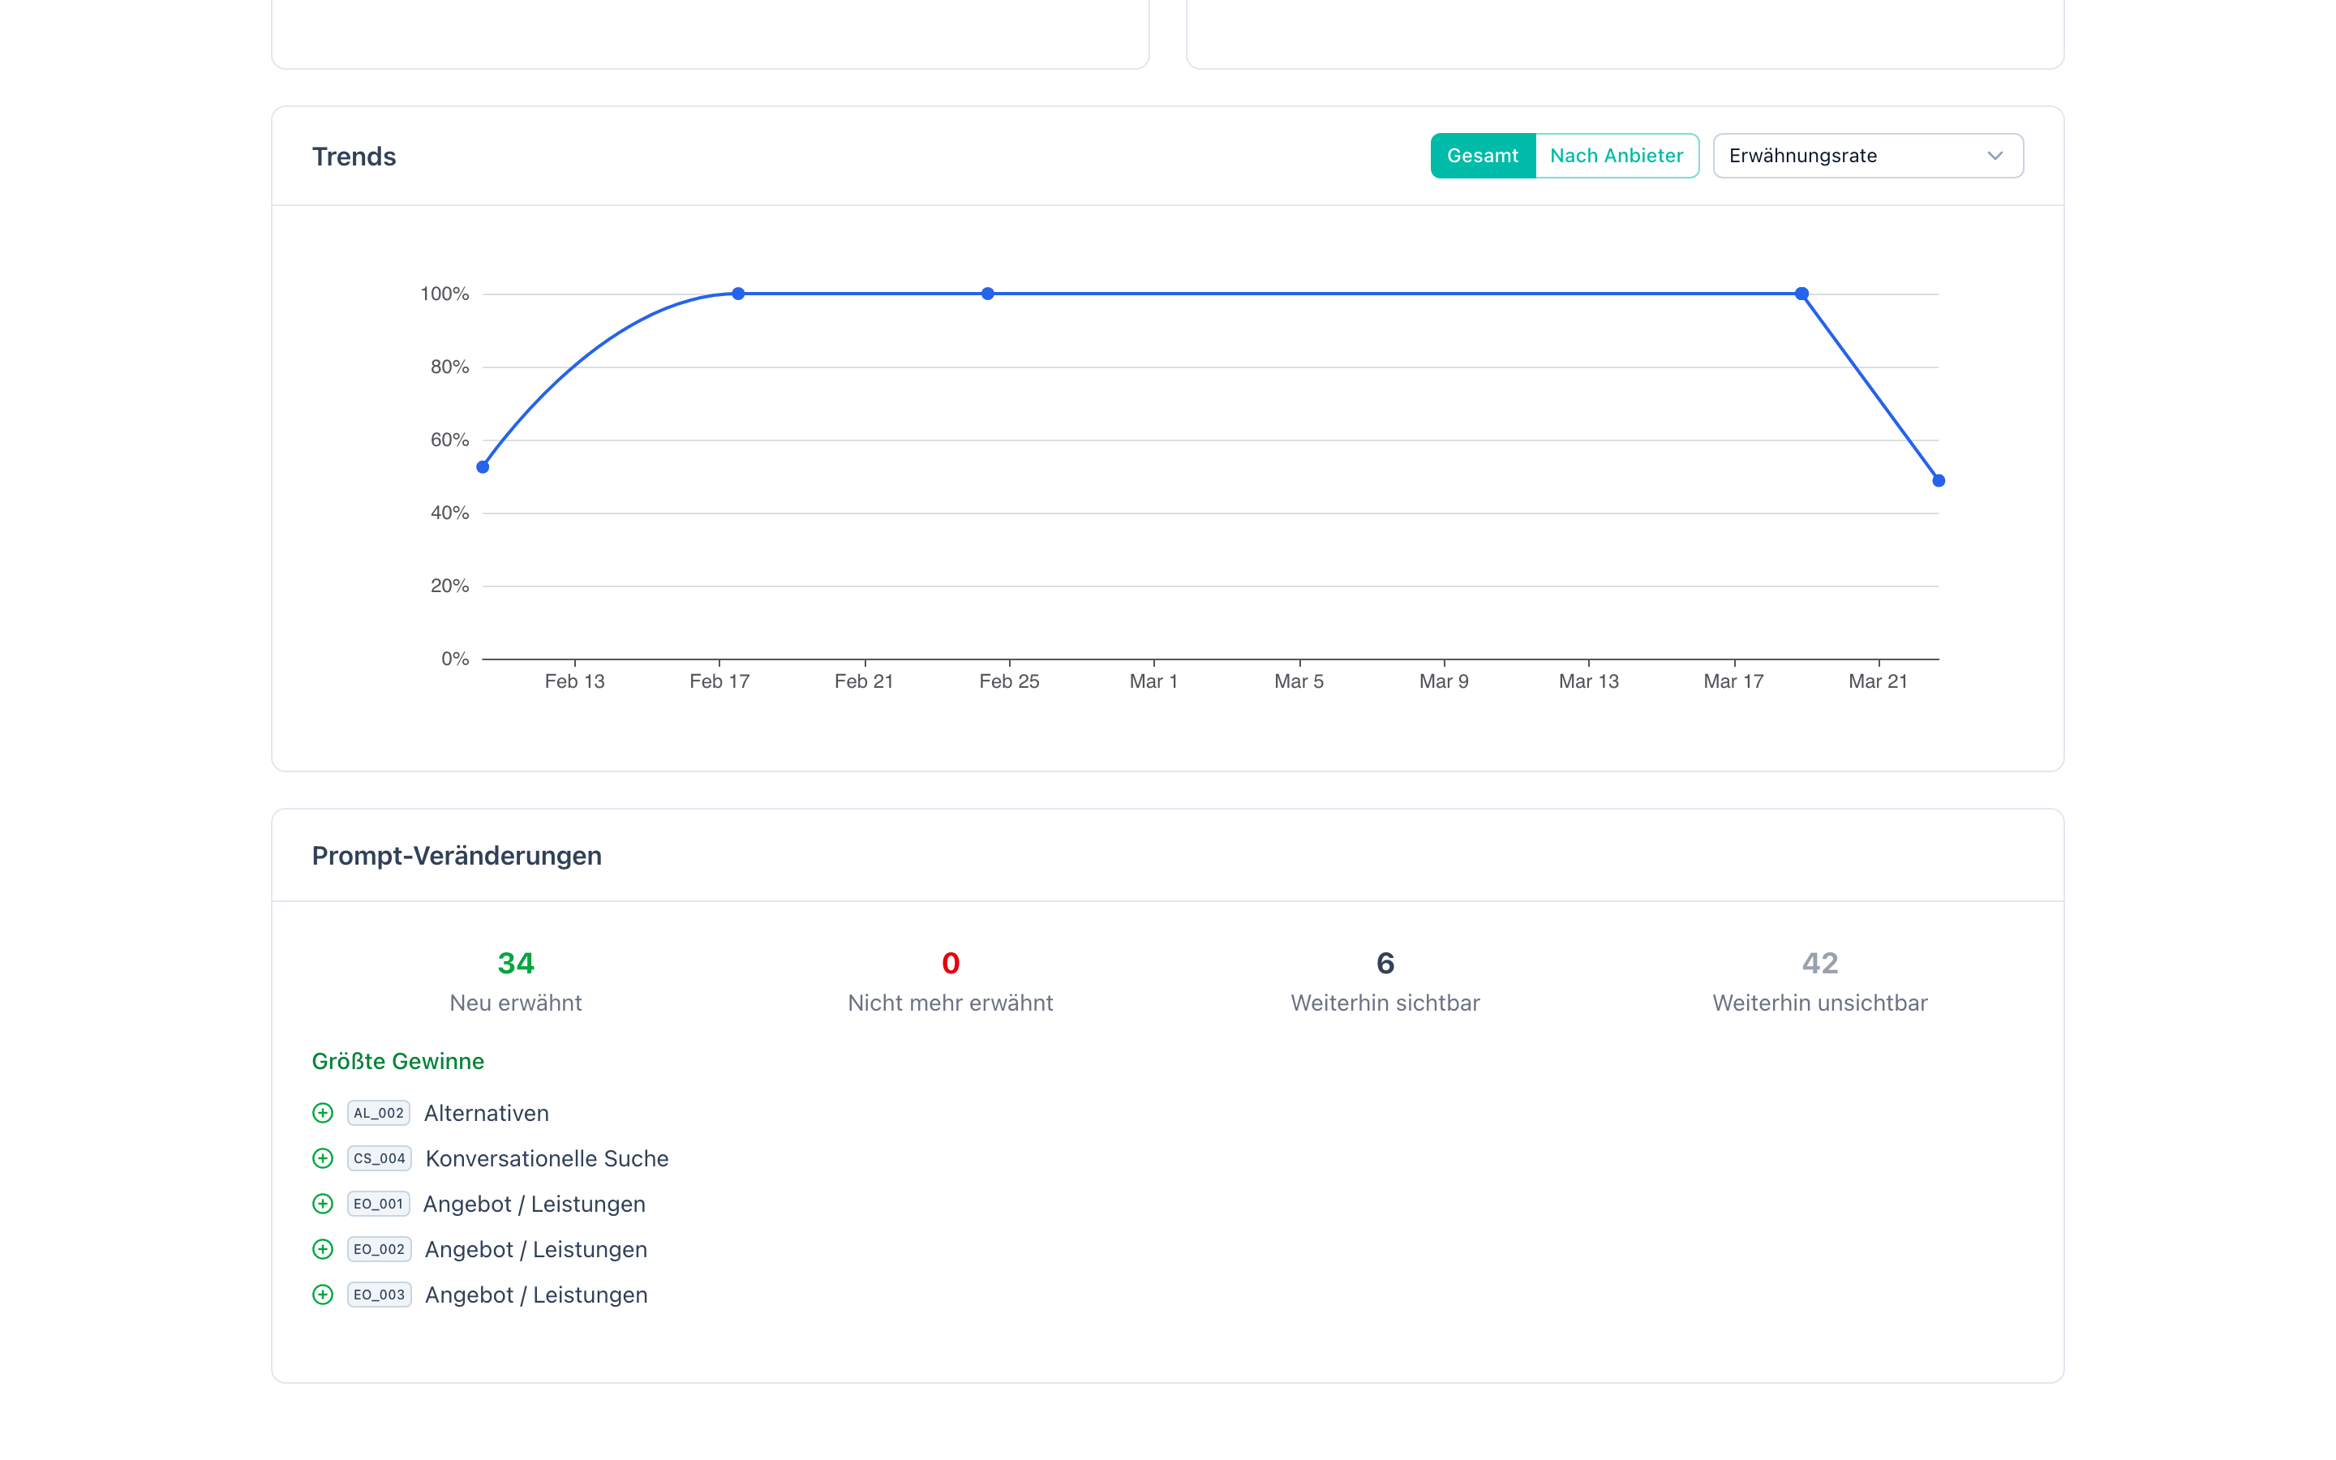This screenshot has height=1460, width=2336.
Task: Select the Trends panel header
Action: click(354, 156)
